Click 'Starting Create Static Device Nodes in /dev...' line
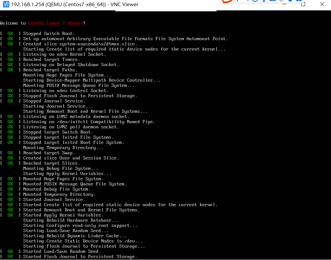Viewport: 331px width, 260px height. [x=83, y=241]
